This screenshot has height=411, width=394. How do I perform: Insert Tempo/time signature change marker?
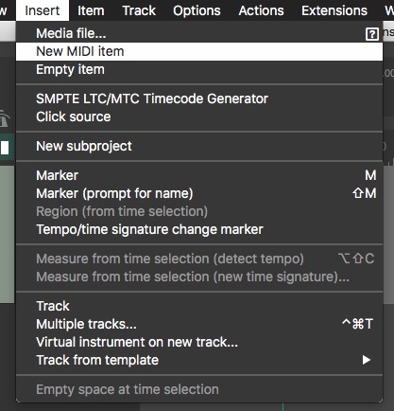pyautogui.click(x=199, y=229)
